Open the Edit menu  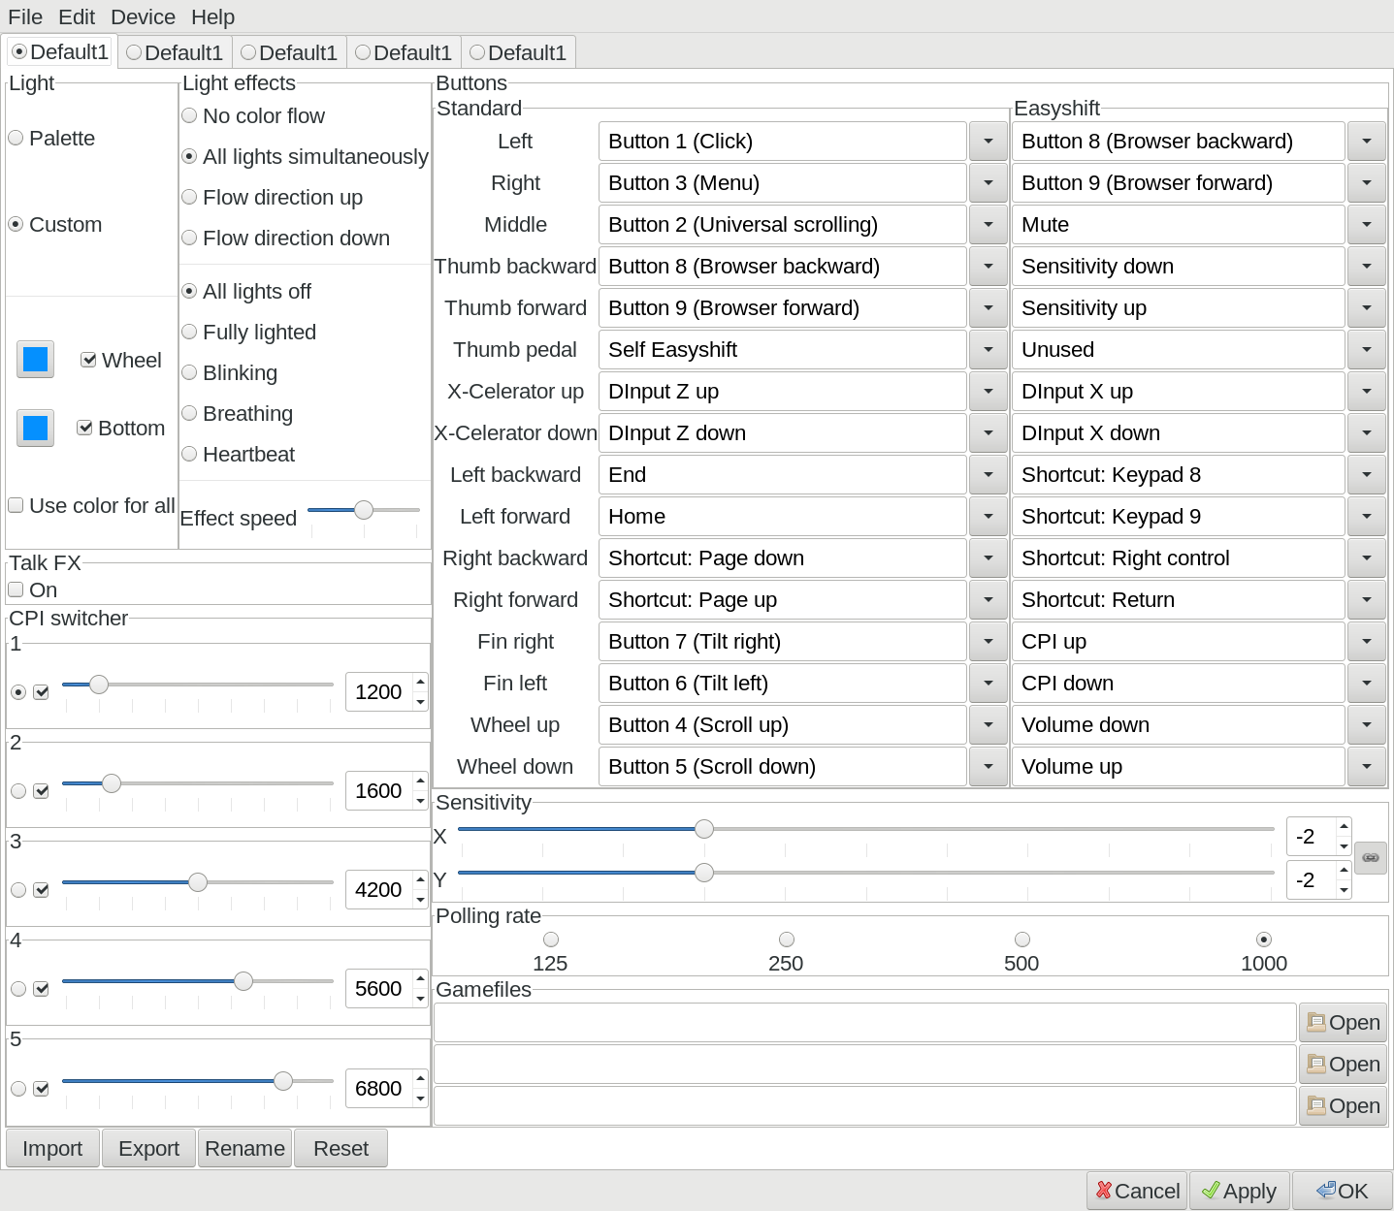(x=77, y=16)
